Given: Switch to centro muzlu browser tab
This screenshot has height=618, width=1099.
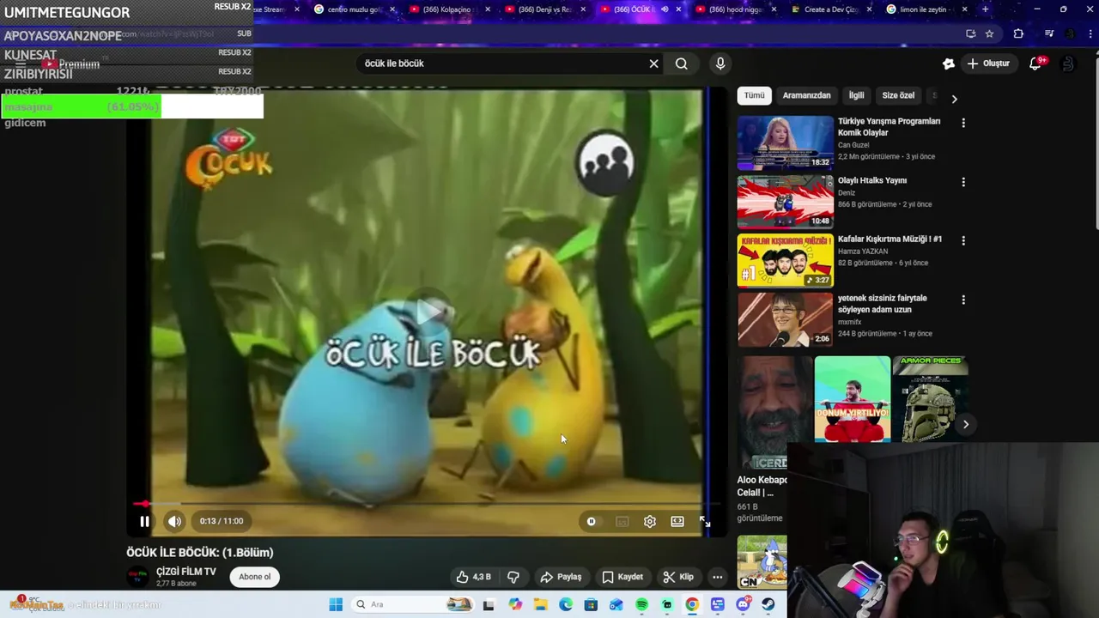Looking at the screenshot, I should [352, 9].
